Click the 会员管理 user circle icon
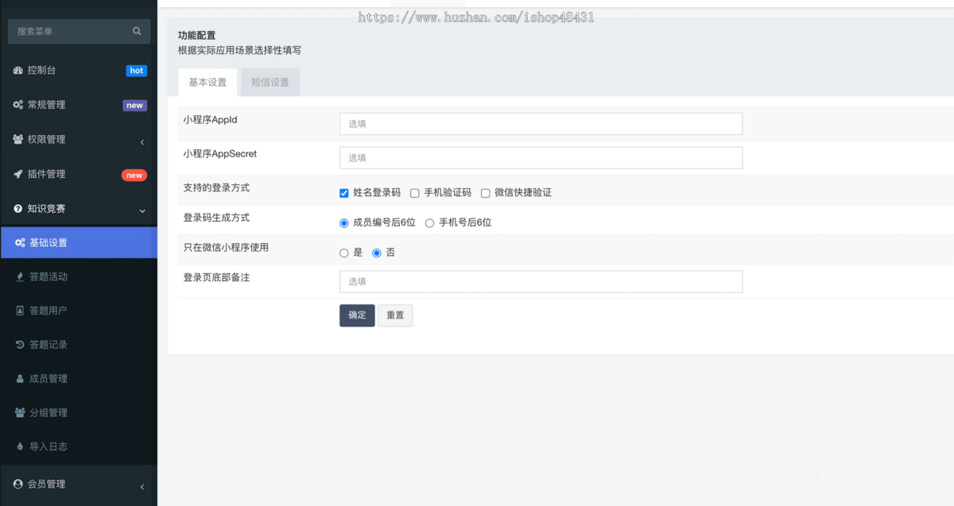 [18, 484]
